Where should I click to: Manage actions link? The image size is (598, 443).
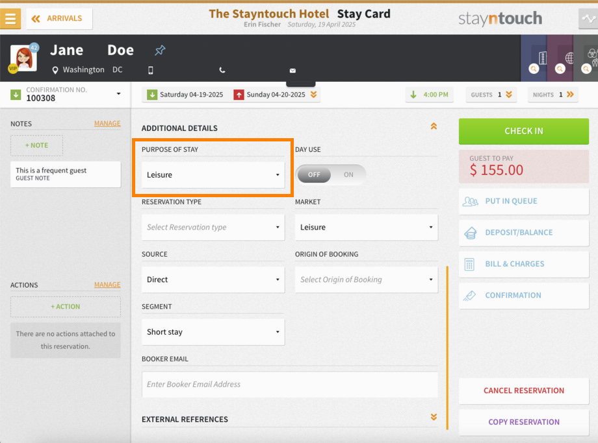click(x=107, y=285)
